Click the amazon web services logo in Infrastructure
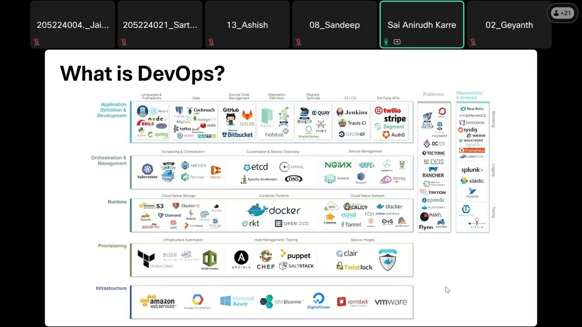The height and width of the screenshot is (327, 582). [x=158, y=302]
